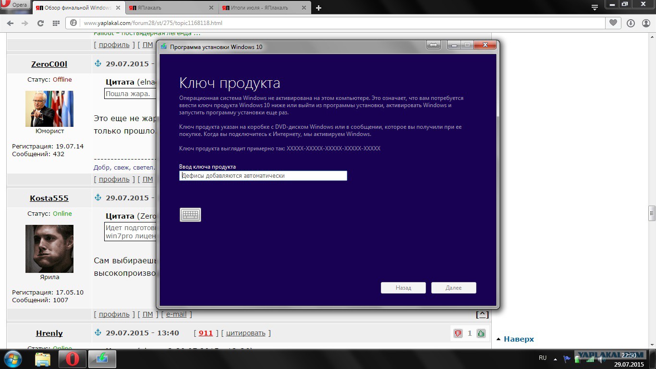The image size is (656, 369).
Task: Click the RU language indicator
Action: click(x=543, y=358)
